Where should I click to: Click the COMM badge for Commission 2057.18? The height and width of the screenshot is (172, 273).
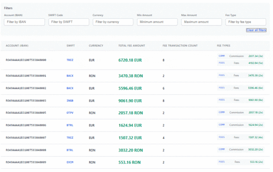[x=222, y=112]
